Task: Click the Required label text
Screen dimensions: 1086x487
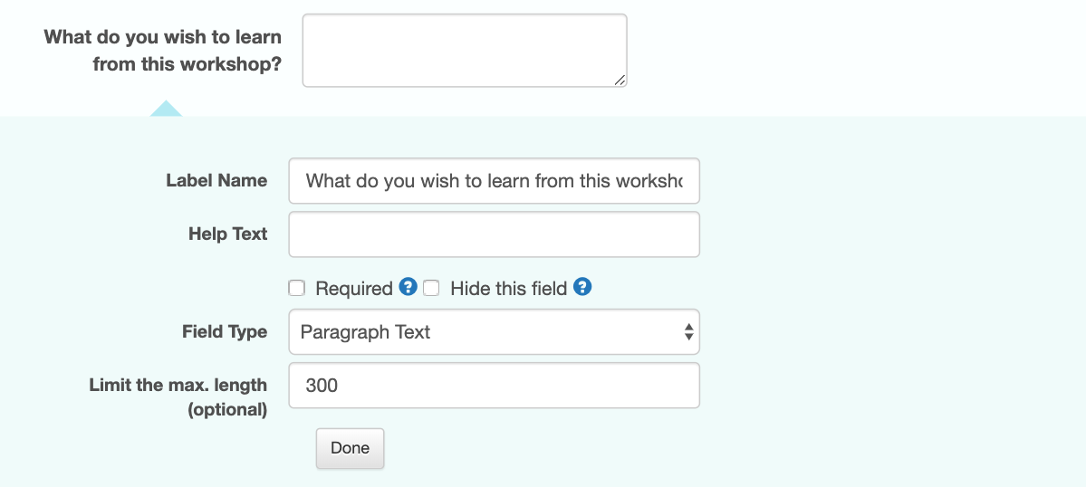Action: coord(354,289)
